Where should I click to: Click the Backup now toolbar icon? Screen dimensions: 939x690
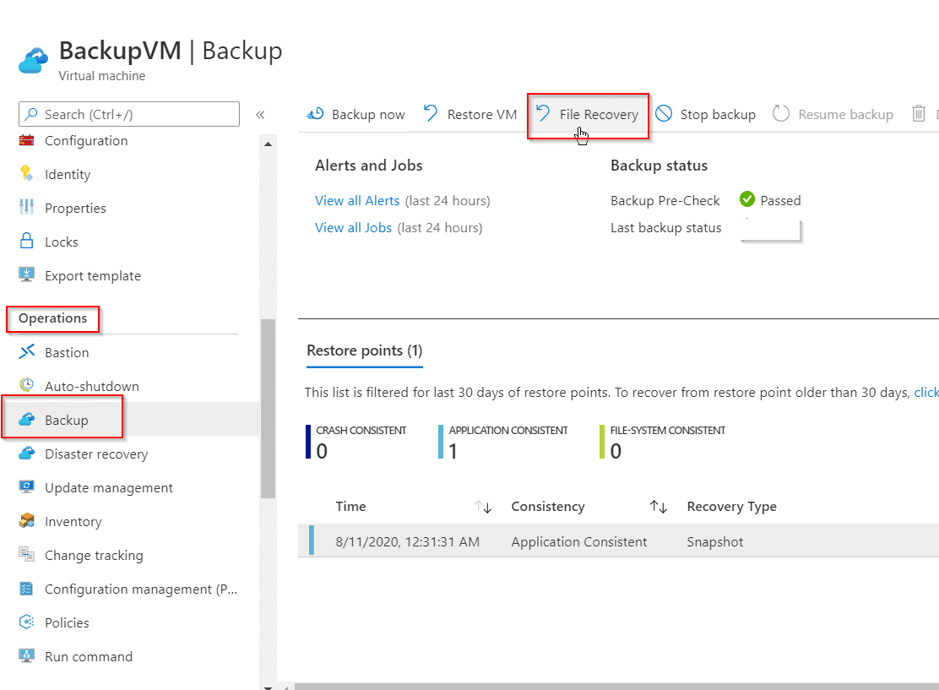(316, 114)
